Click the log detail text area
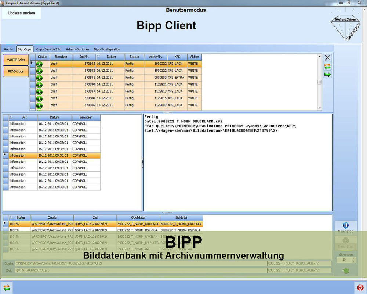This screenshot has height=294, width=367. pyautogui.click(x=238, y=162)
